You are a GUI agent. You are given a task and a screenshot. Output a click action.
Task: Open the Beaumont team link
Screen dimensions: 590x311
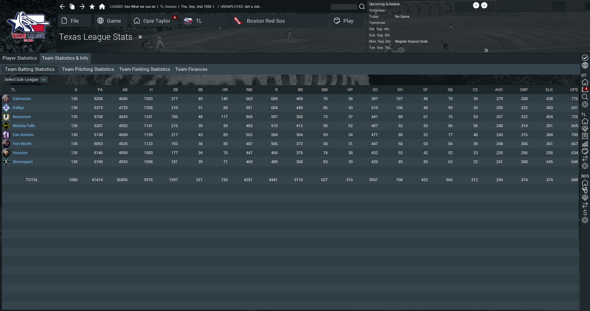(x=22, y=117)
